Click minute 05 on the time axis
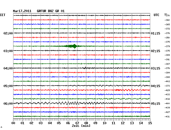This screenshot has width=171, height=130. (x=59, y=123)
